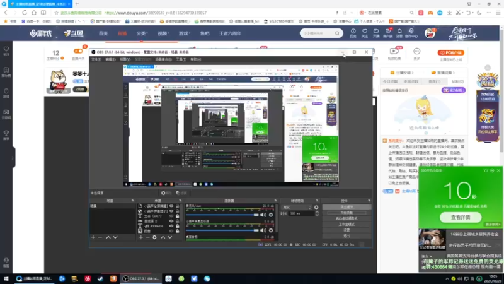Viewport: 504px width, 284px height.
Task: Toggle the orange live switch on Douyu page
Action: point(78,51)
